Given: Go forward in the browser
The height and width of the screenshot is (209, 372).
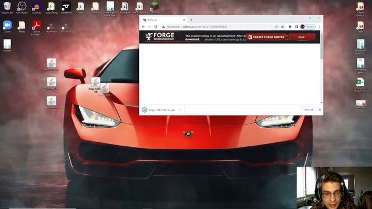Looking at the screenshot, I should pos(149,27).
